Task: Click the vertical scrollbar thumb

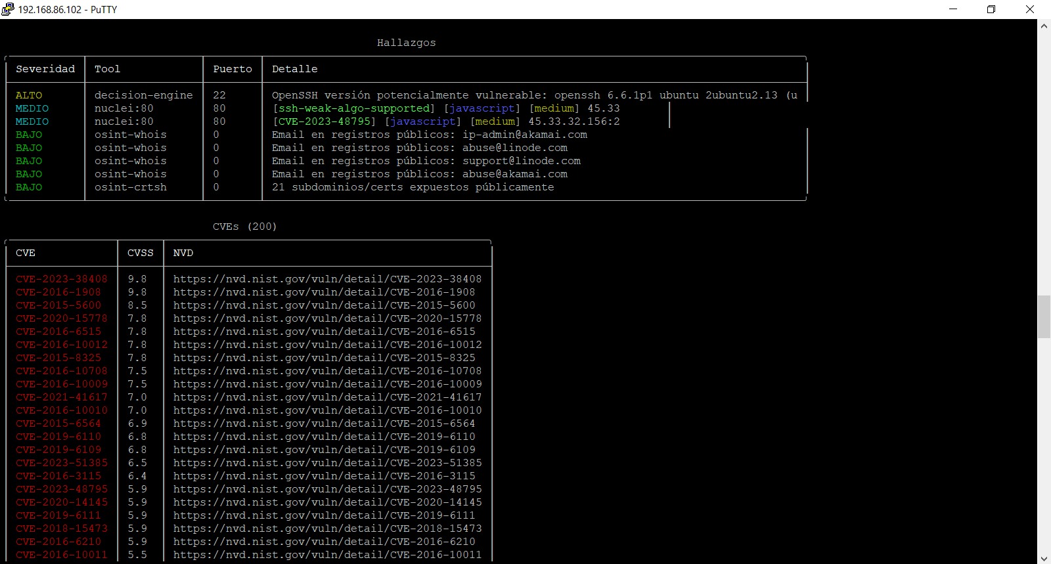Action: click(1044, 316)
